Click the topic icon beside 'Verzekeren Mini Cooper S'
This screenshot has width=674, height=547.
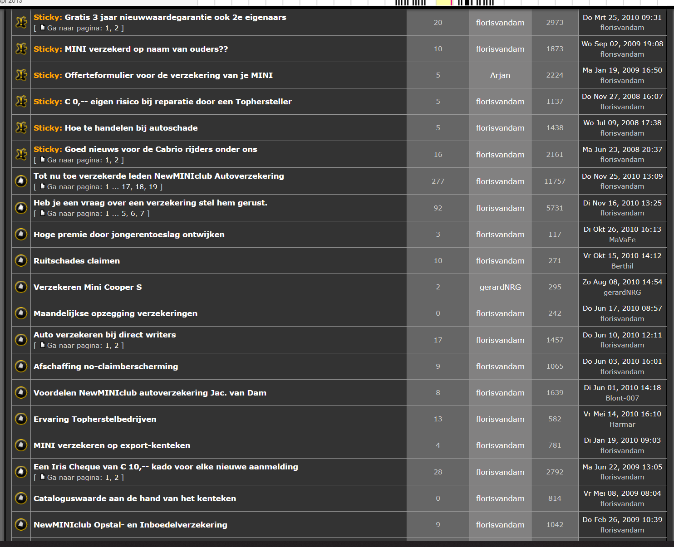(21, 287)
